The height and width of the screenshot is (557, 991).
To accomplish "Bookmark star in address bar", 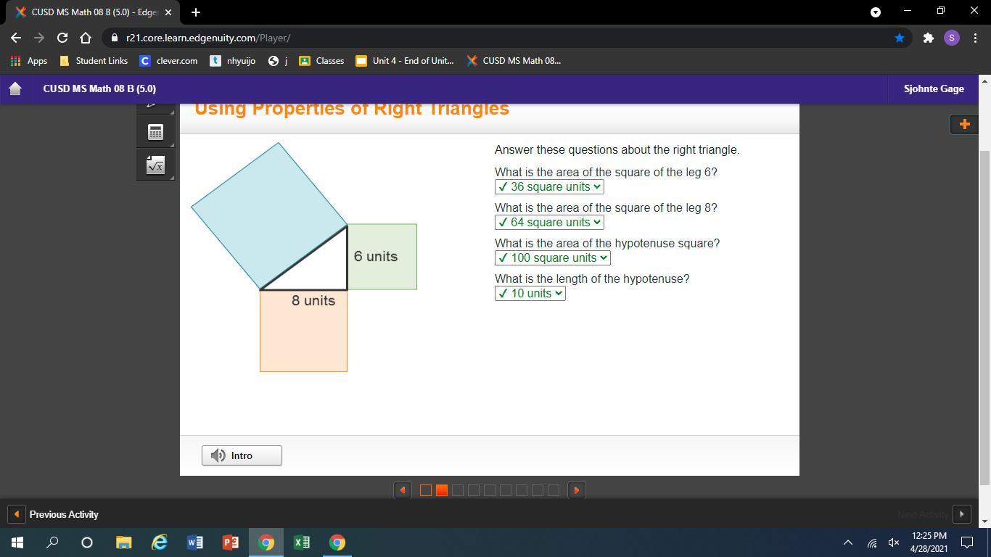I will tap(900, 38).
